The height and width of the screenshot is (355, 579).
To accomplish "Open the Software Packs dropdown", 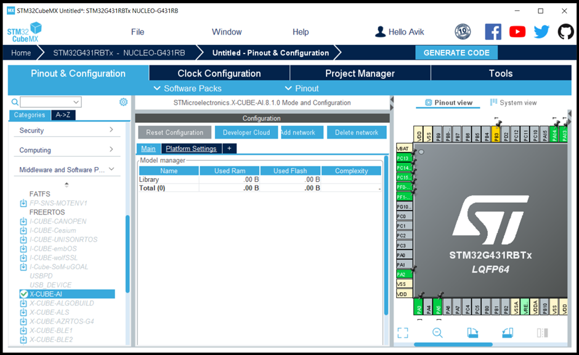I will [188, 88].
